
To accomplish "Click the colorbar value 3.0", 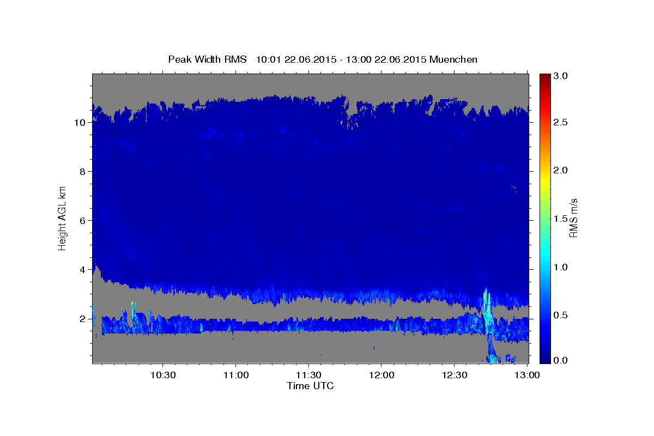I will 561,76.
